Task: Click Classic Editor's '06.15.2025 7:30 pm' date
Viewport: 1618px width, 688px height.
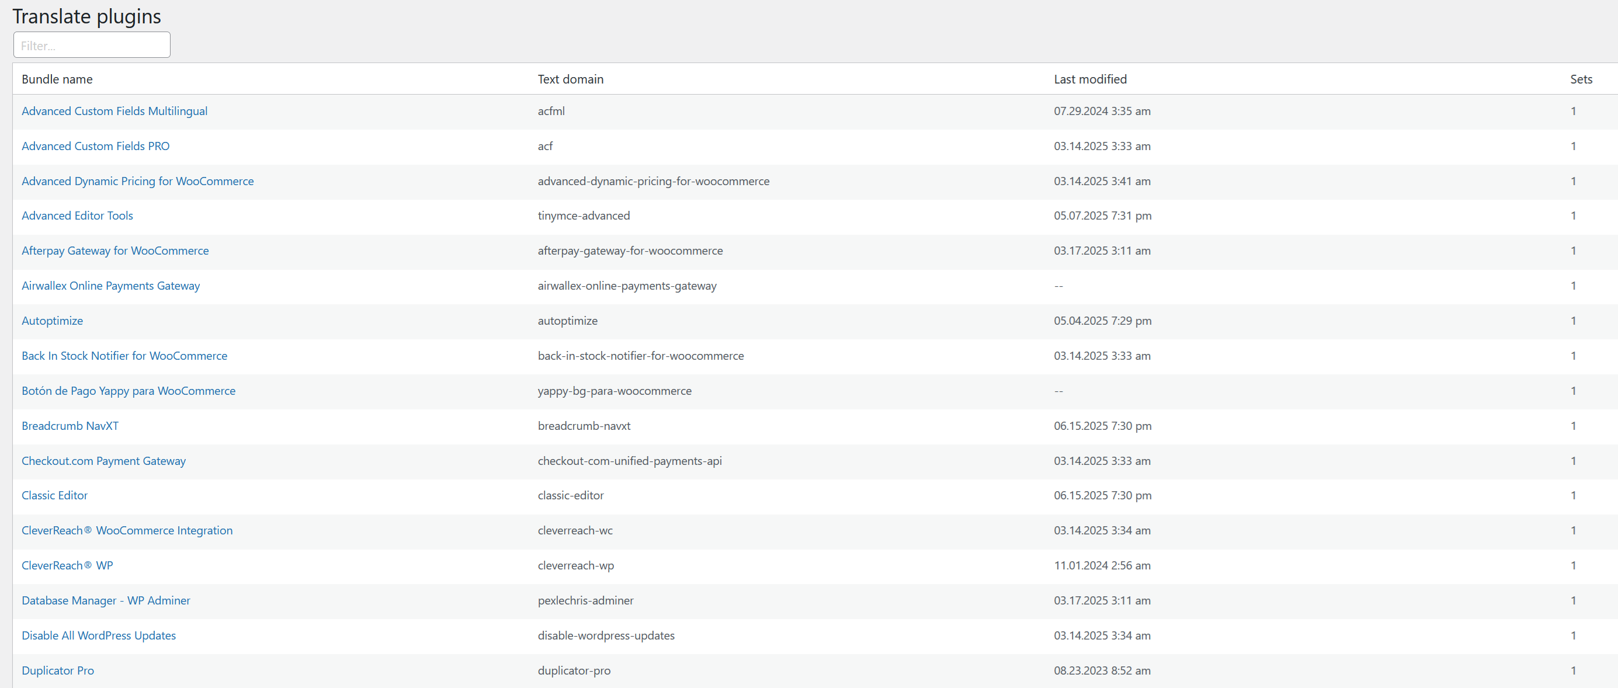Action: click(x=1102, y=496)
